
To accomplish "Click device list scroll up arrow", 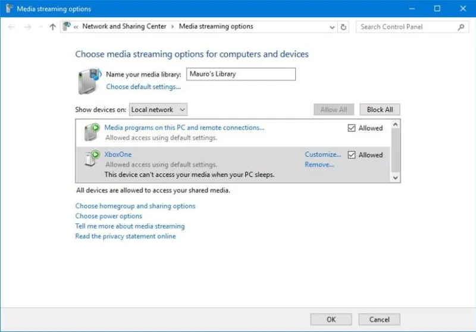I will tap(395, 124).
